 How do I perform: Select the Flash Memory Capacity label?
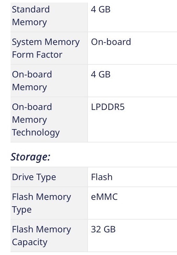click(42, 236)
